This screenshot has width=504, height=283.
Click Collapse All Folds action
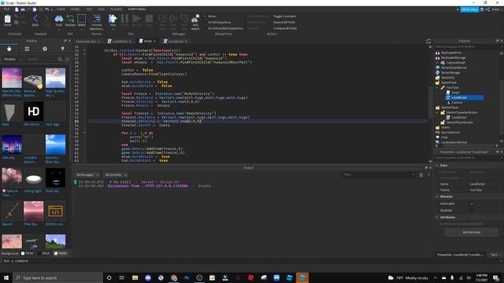point(285,28)
